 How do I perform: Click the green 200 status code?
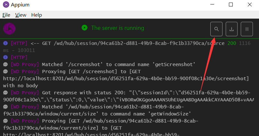pos(232,43)
